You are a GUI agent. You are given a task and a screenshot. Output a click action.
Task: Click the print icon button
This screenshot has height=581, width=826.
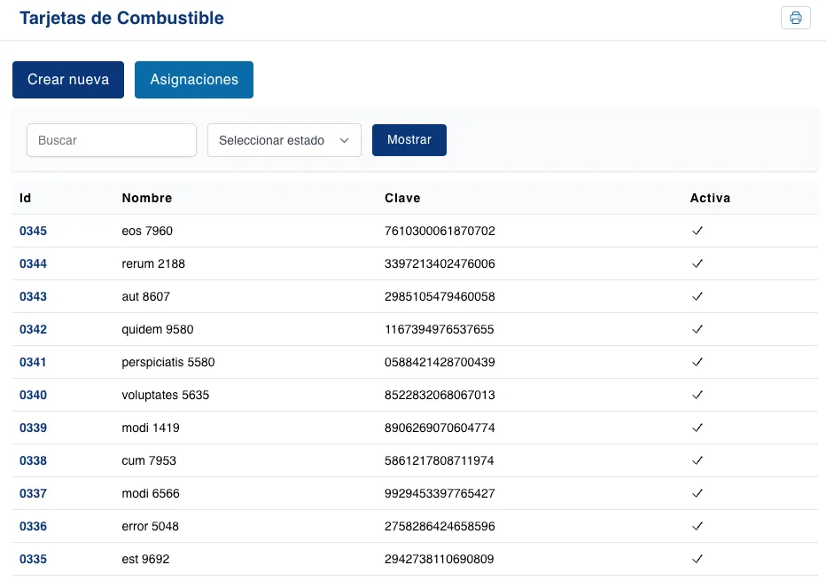[x=795, y=18]
